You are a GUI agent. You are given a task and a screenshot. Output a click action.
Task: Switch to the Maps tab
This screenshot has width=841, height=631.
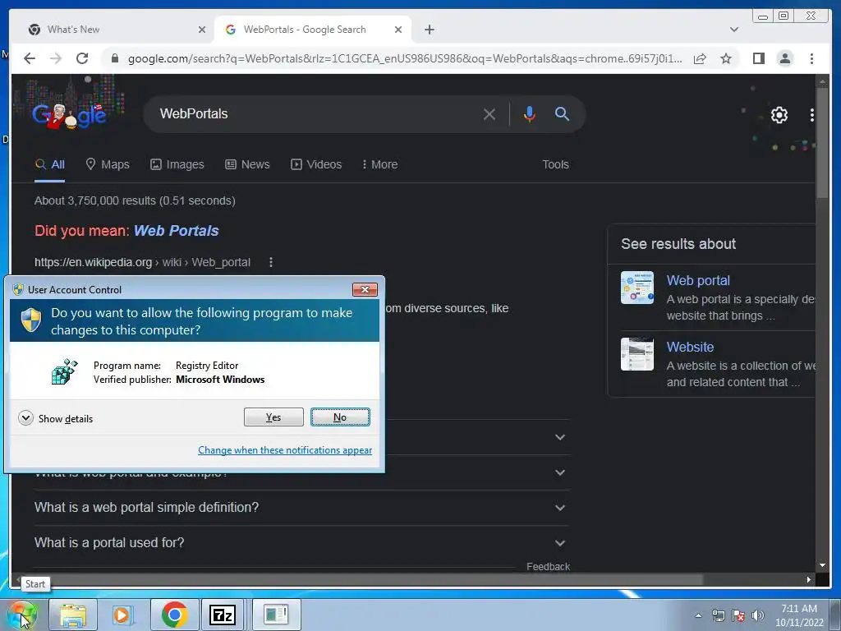[x=108, y=164]
